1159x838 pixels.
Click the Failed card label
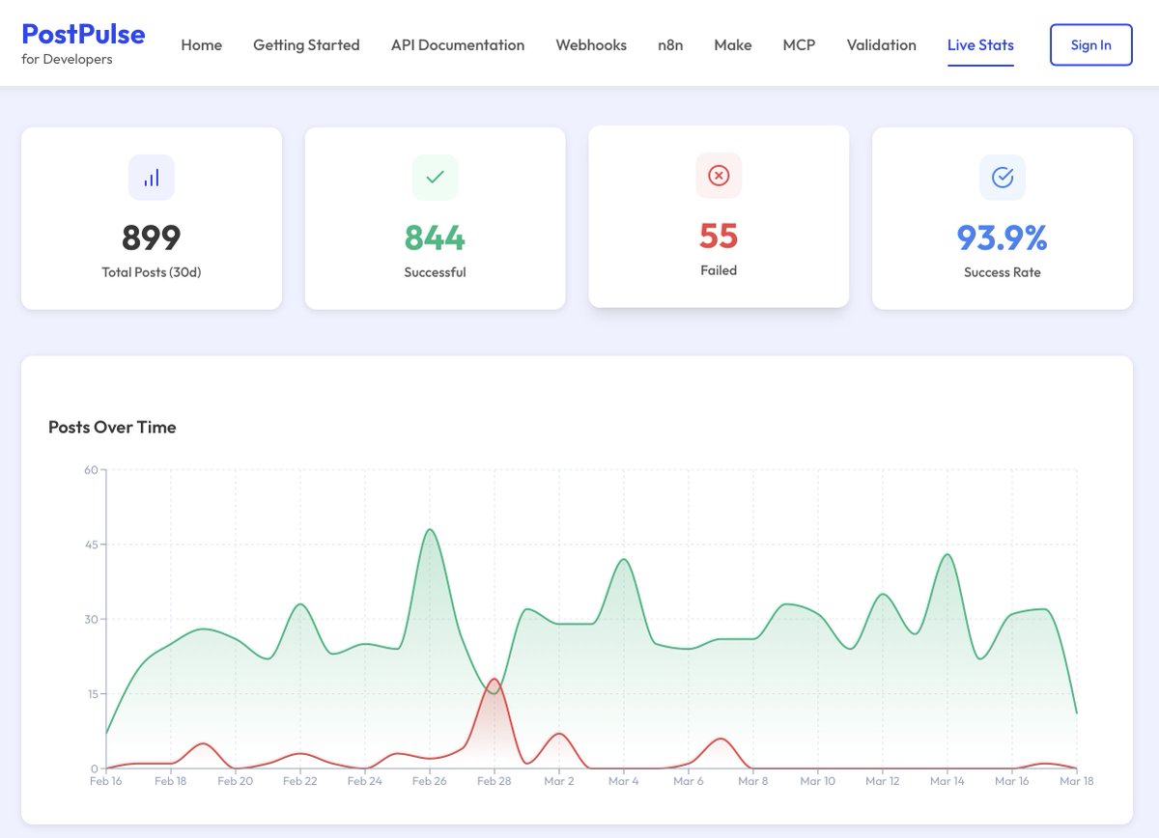(719, 270)
